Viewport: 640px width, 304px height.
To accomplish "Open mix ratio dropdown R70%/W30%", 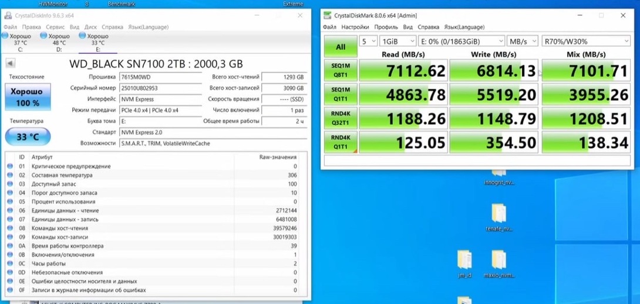I will pos(586,41).
